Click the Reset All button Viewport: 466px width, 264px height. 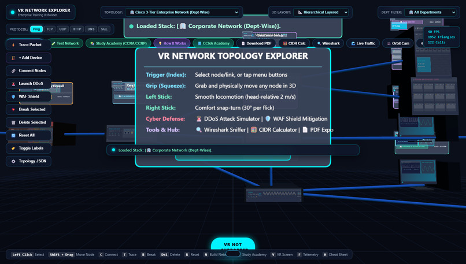click(x=28, y=135)
